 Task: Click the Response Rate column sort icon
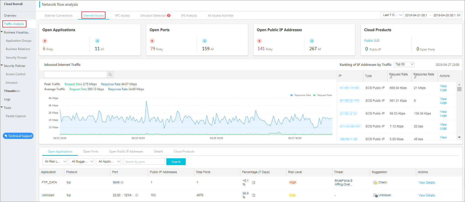[415, 77]
